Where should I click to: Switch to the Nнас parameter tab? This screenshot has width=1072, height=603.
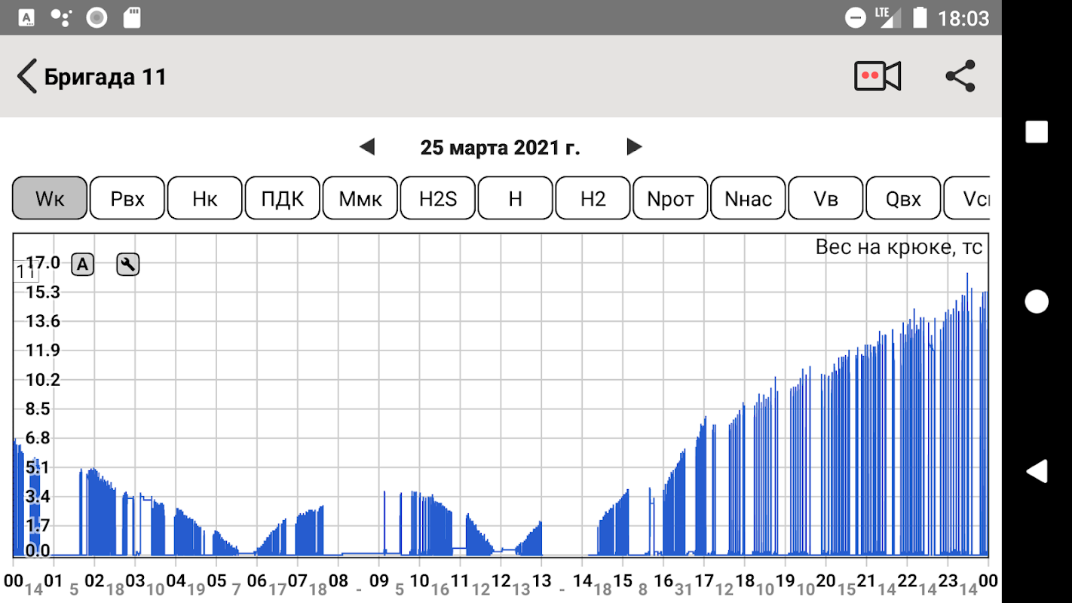click(x=748, y=198)
